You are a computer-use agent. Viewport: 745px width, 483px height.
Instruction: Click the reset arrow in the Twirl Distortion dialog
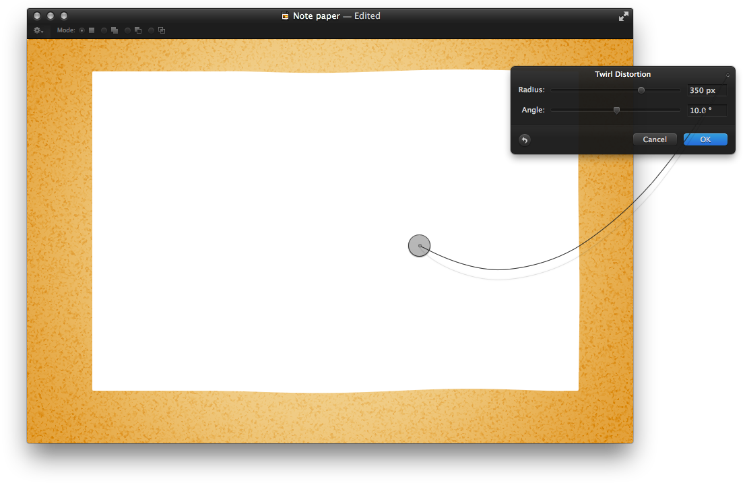524,139
